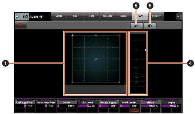This screenshot has width=195, height=114.
Task: Click the Depth 100.0 % value bar
Action: 171,106
